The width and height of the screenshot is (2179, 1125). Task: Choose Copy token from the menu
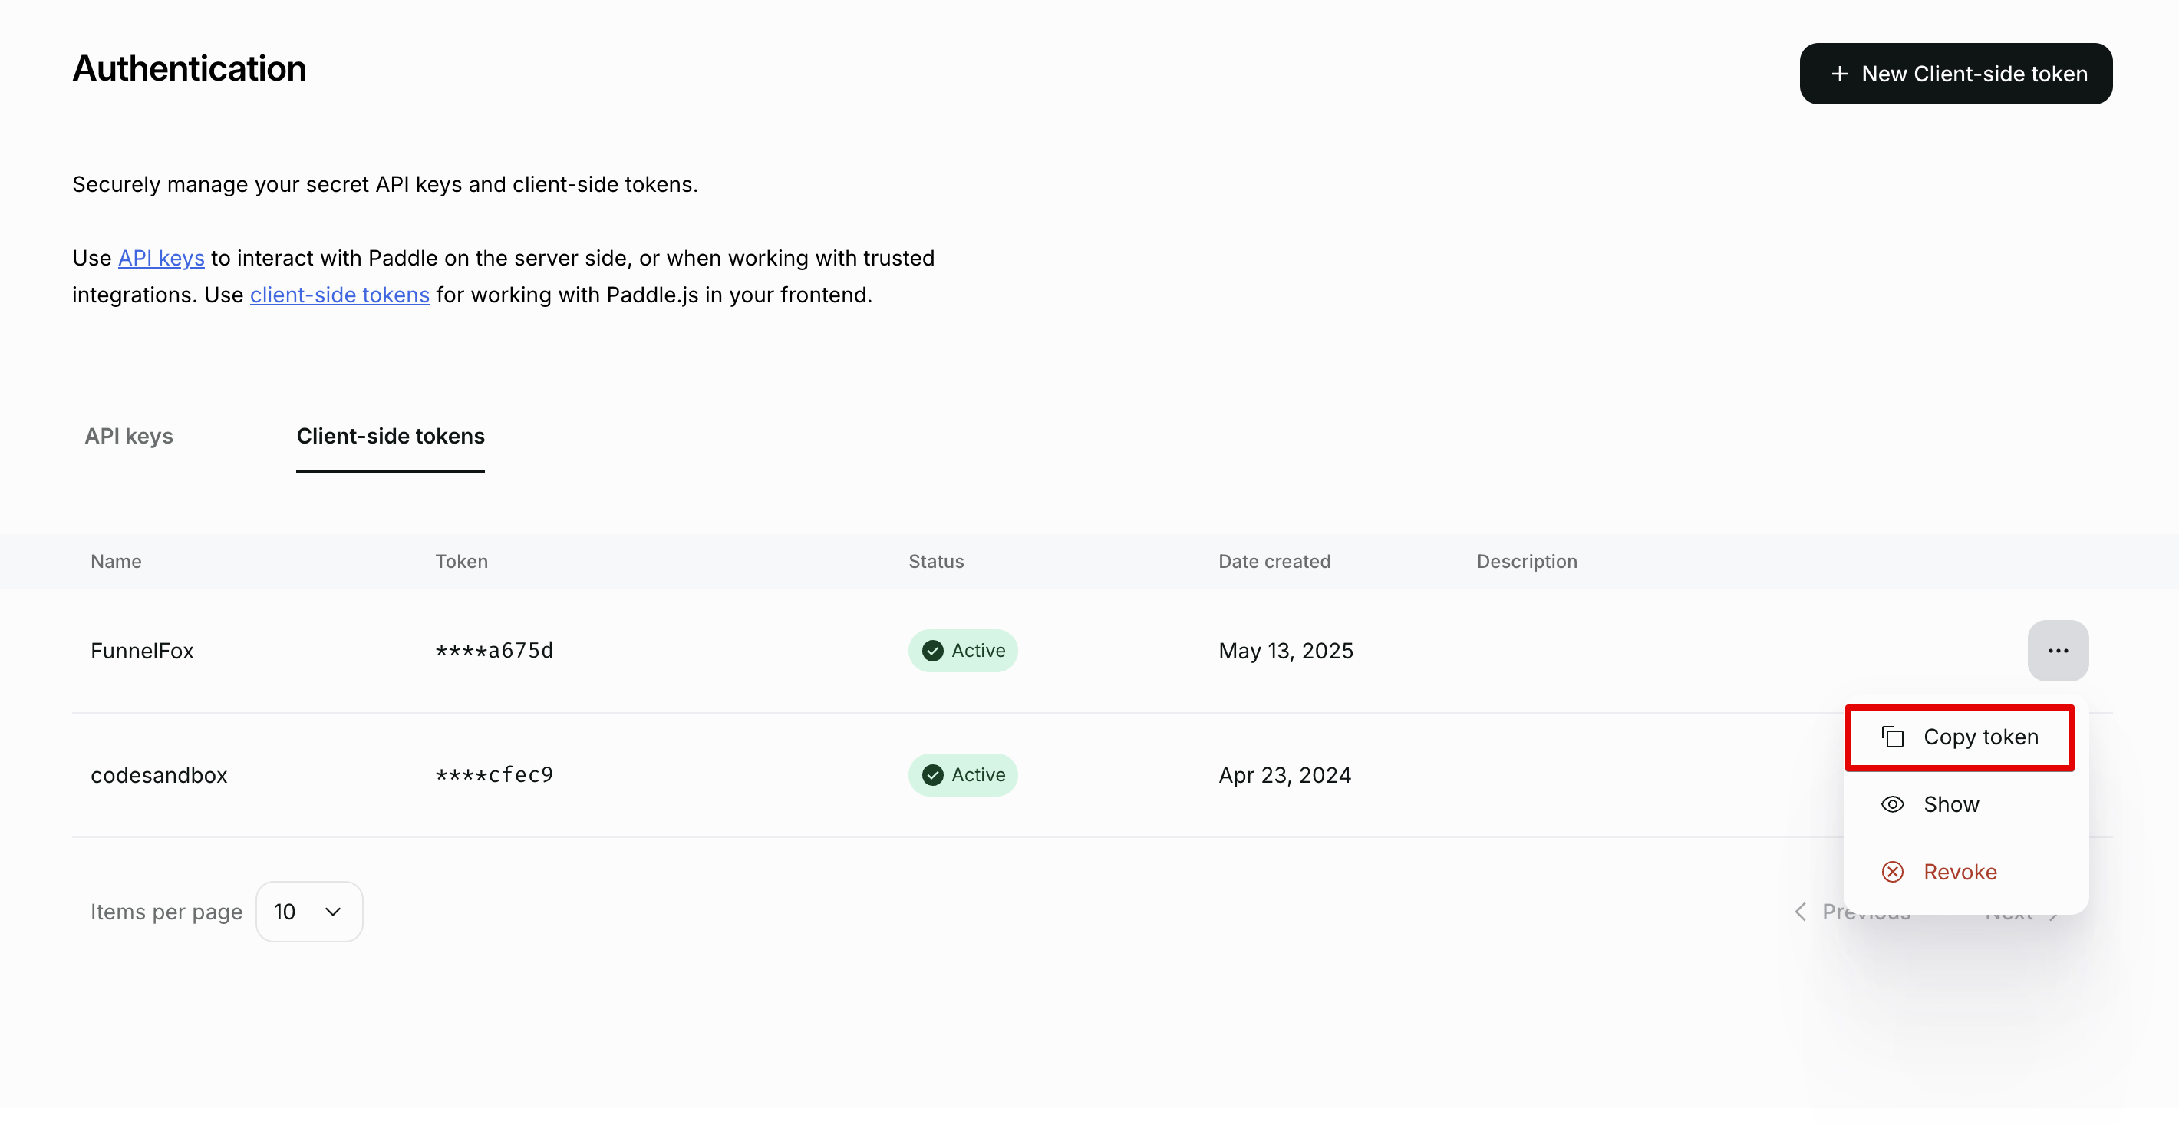1980,737
